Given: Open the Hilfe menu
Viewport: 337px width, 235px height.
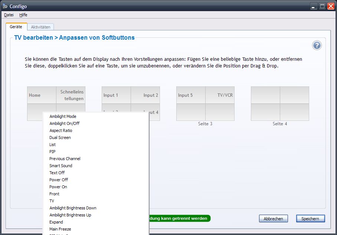Looking at the screenshot, I should [x=23, y=15].
